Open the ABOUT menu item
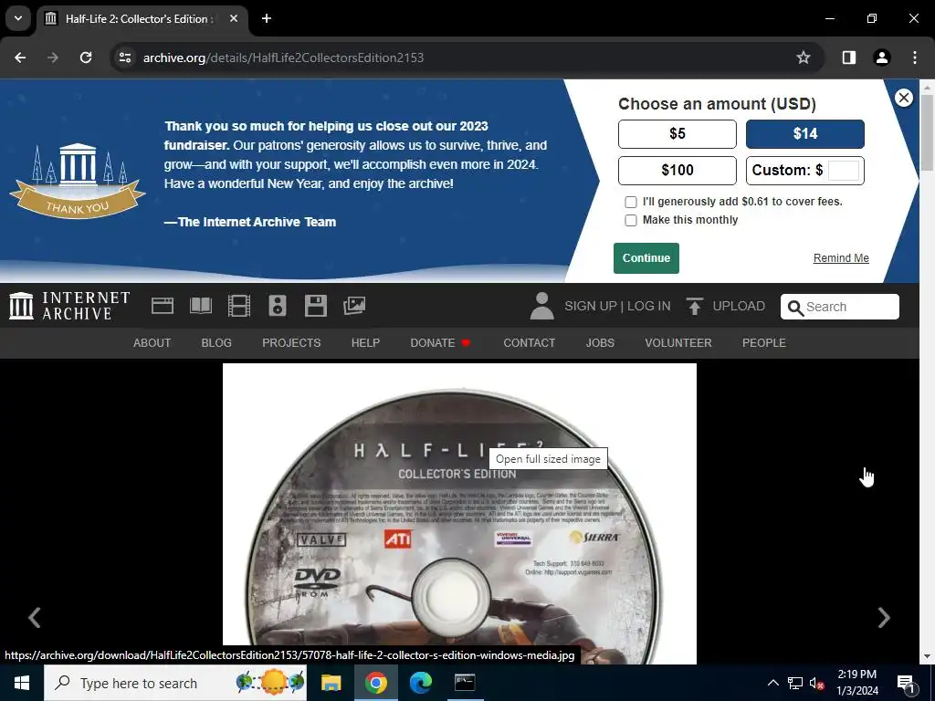The height and width of the screenshot is (701, 935). click(x=152, y=343)
